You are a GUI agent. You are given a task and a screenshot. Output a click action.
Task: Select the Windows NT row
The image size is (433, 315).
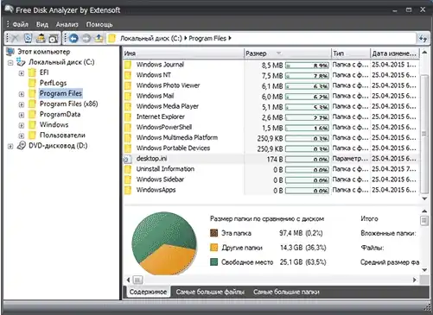[271, 75]
